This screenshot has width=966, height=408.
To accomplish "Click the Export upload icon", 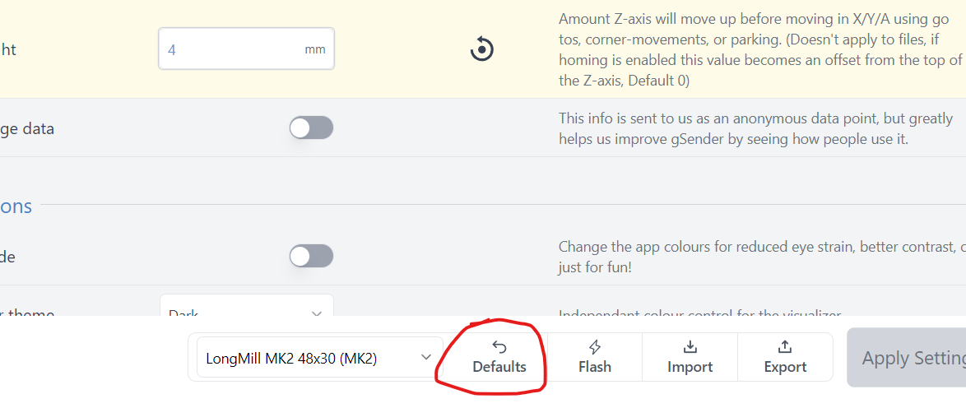I will click(x=785, y=347).
